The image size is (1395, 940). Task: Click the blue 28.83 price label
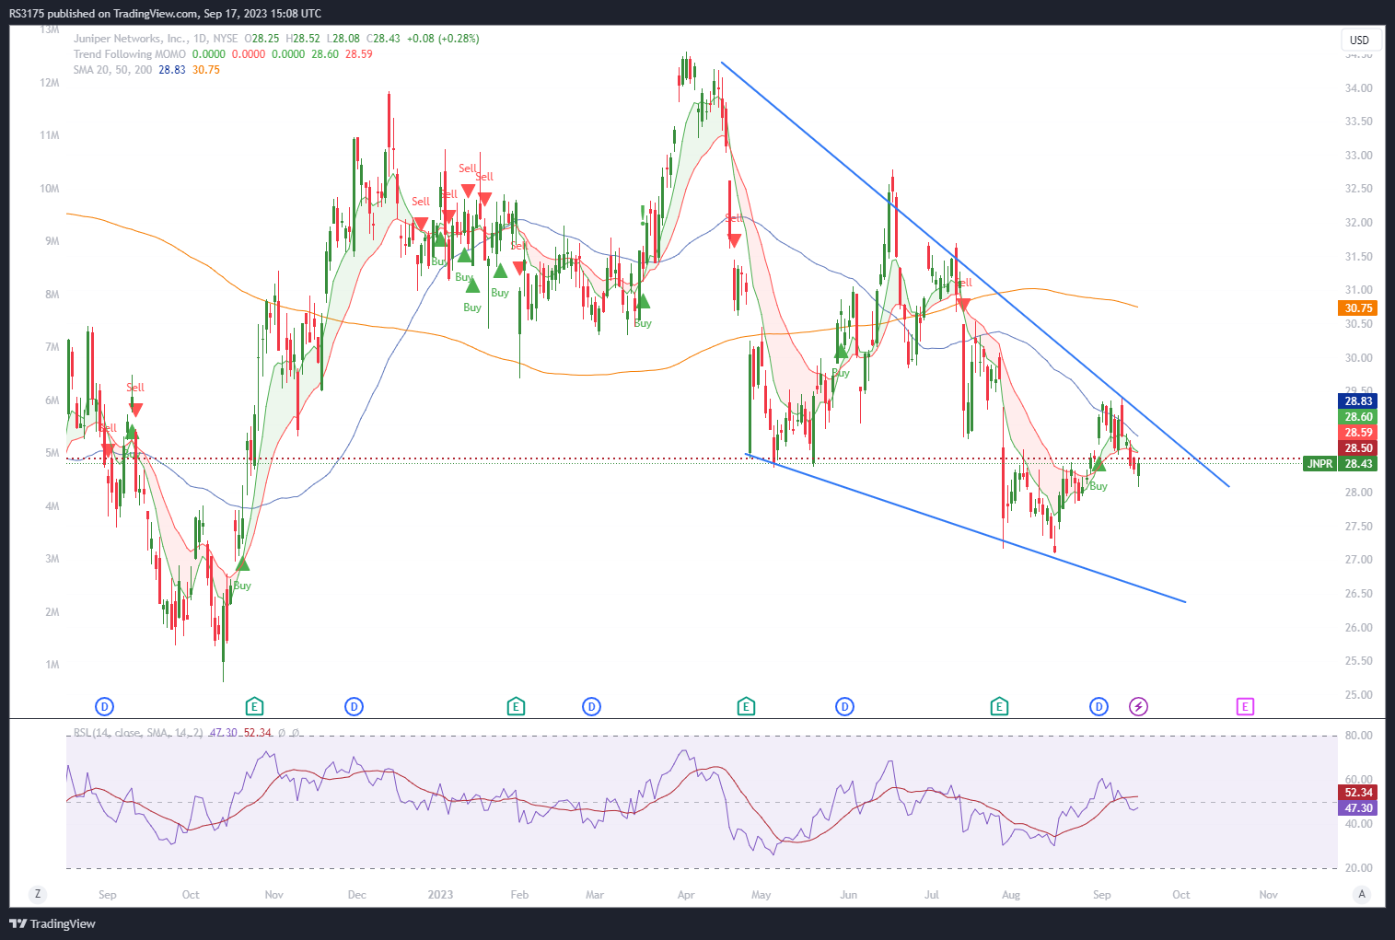(1358, 401)
